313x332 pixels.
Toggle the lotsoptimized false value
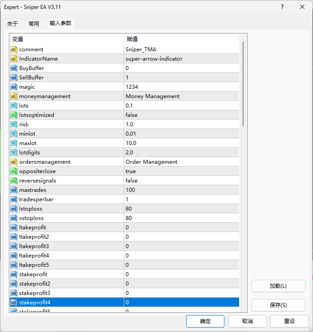tap(181, 115)
